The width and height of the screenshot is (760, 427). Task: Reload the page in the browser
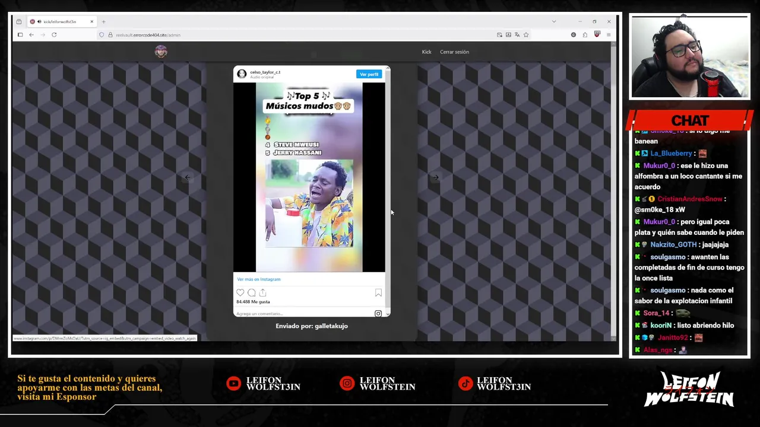coord(54,35)
